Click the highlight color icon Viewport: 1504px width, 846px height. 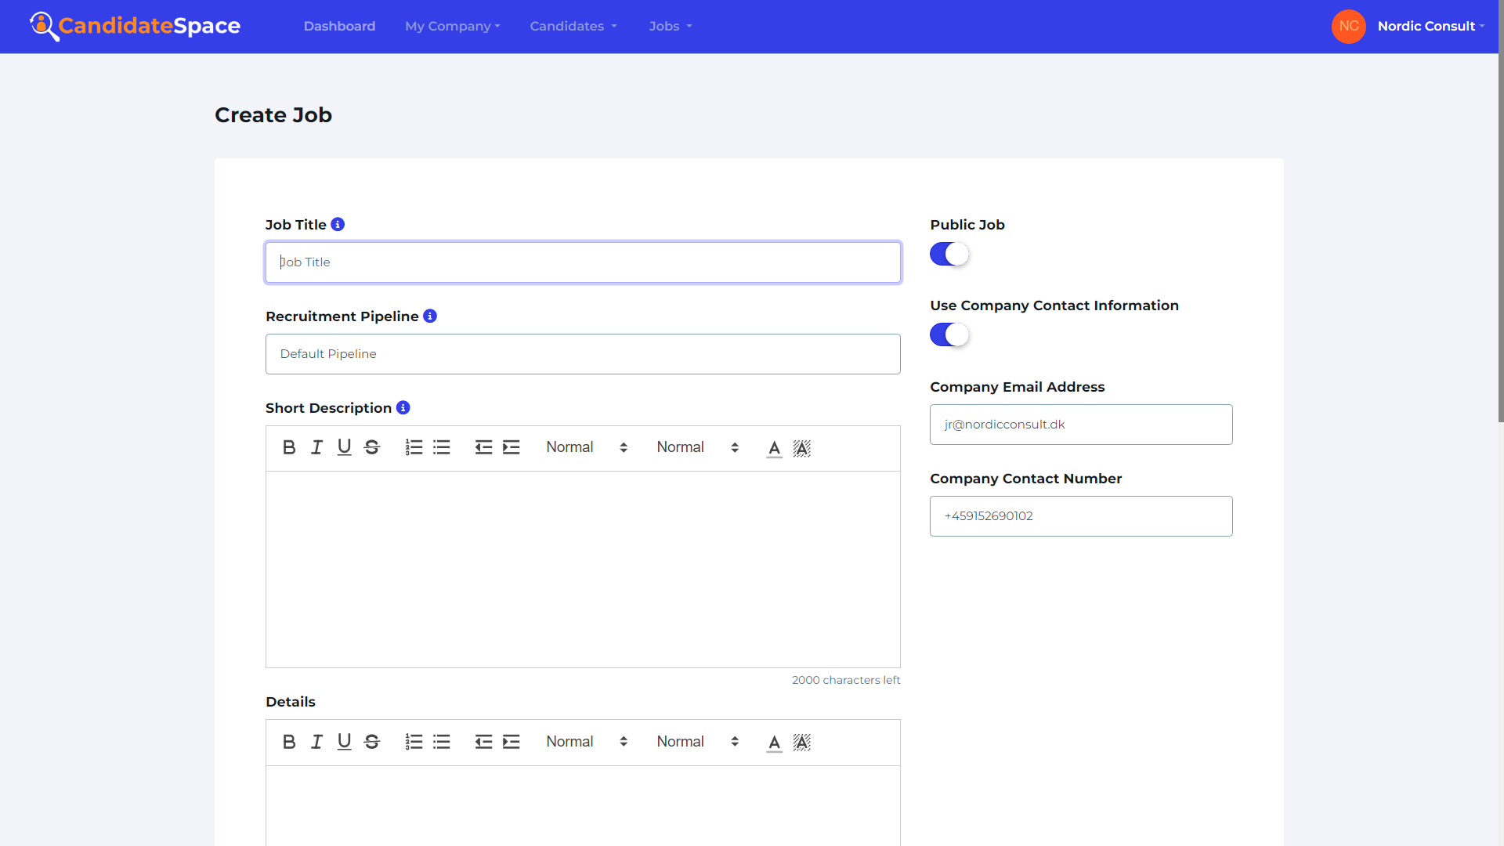point(801,448)
